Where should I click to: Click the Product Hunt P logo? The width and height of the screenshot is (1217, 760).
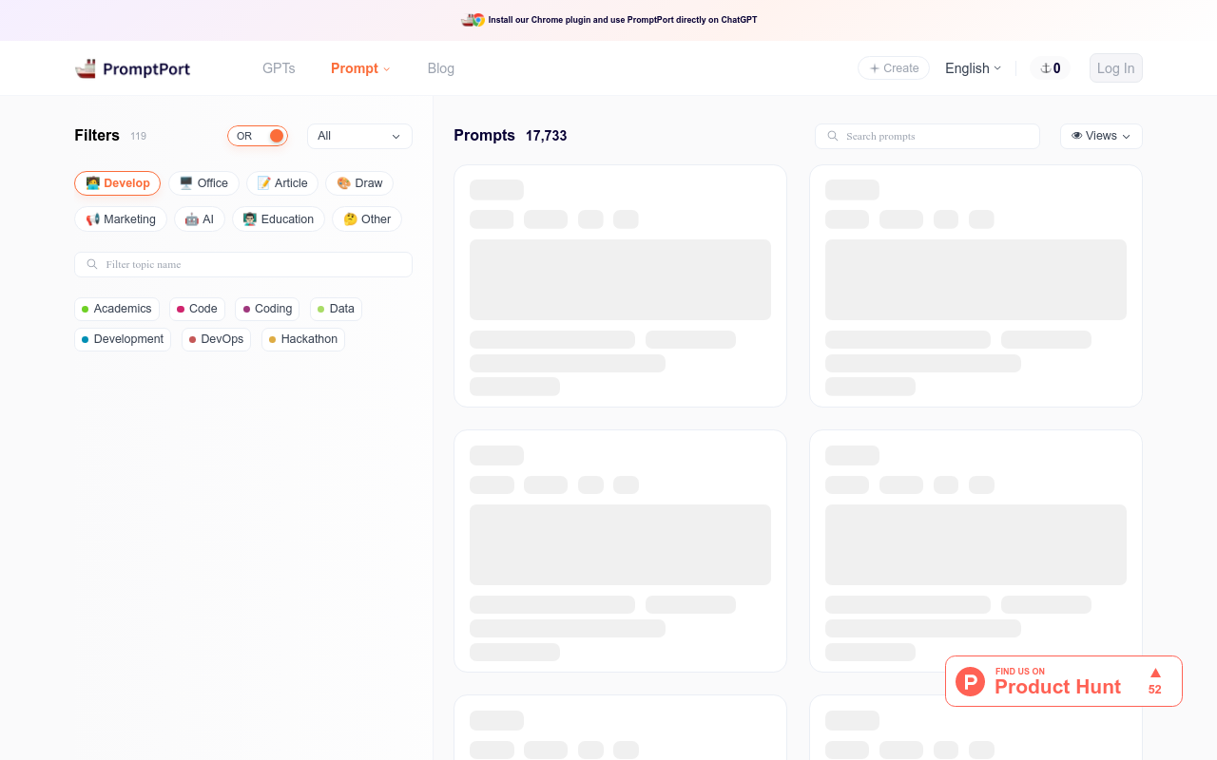pyautogui.click(x=970, y=681)
